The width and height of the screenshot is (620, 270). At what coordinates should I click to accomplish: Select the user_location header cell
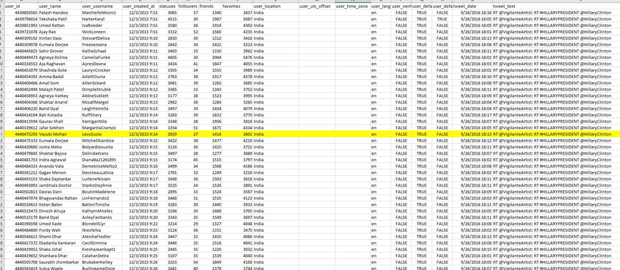[x=275, y=6]
